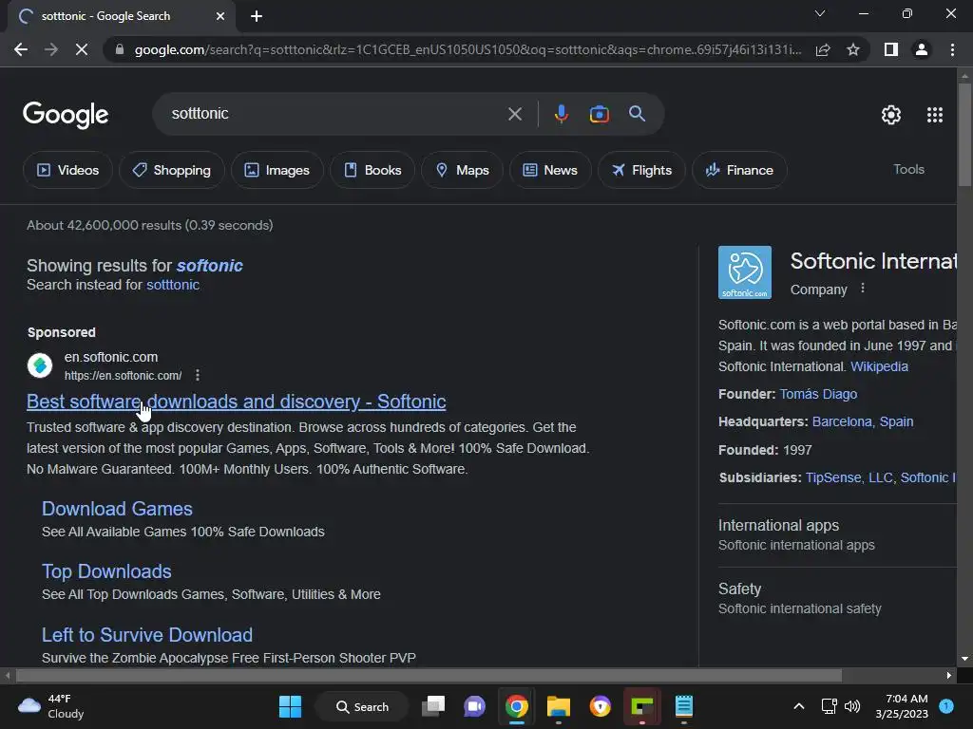Open the notification badge in the tray

click(946, 706)
